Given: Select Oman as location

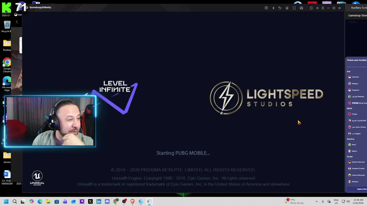Looking at the screenshot, I should pyautogui.click(x=356, y=127).
